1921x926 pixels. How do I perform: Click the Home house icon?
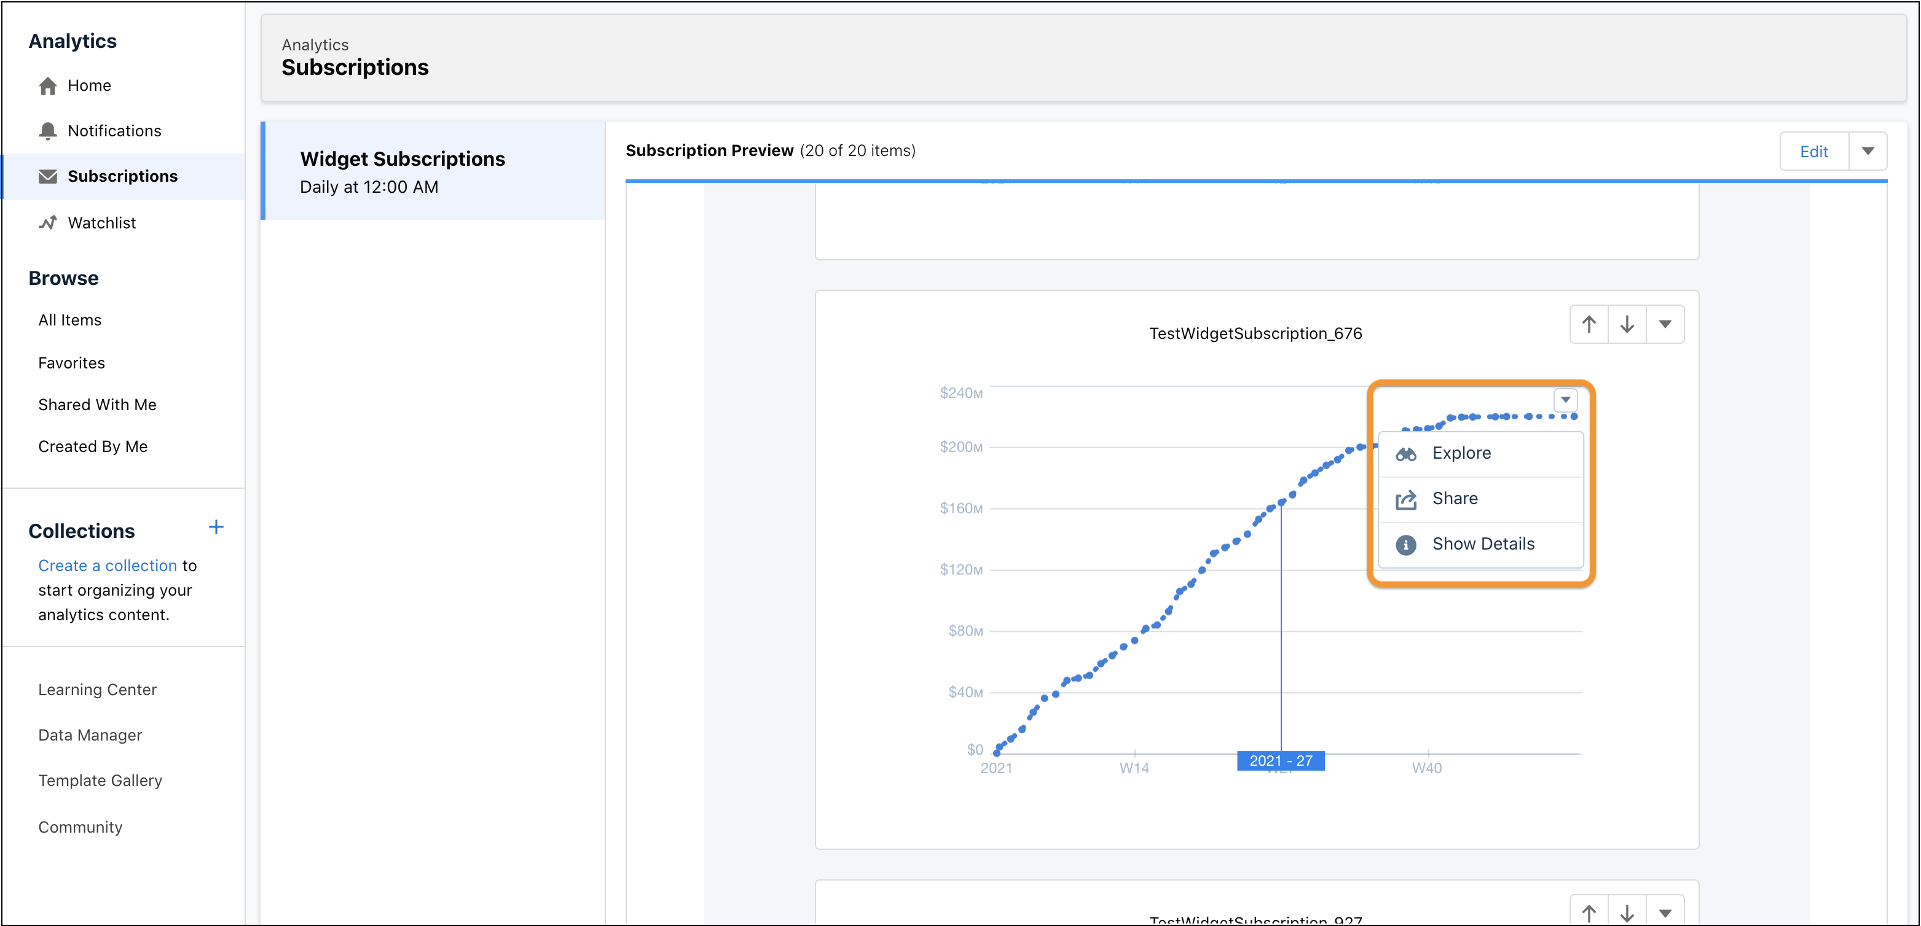pos(48,87)
